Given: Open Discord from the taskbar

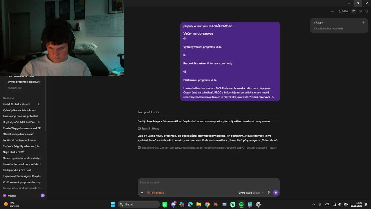Looking at the screenshot, I should pos(173,204).
